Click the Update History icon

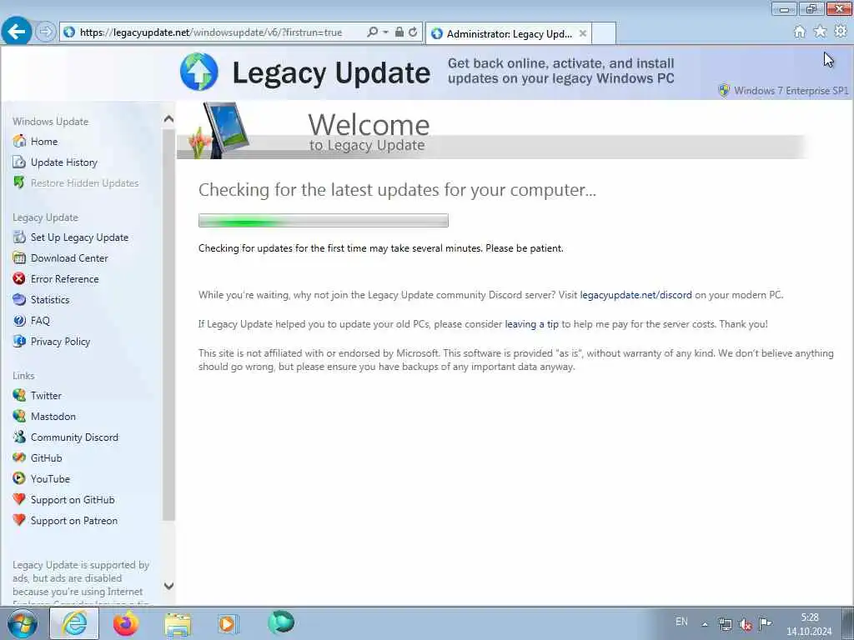(x=19, y=162)
